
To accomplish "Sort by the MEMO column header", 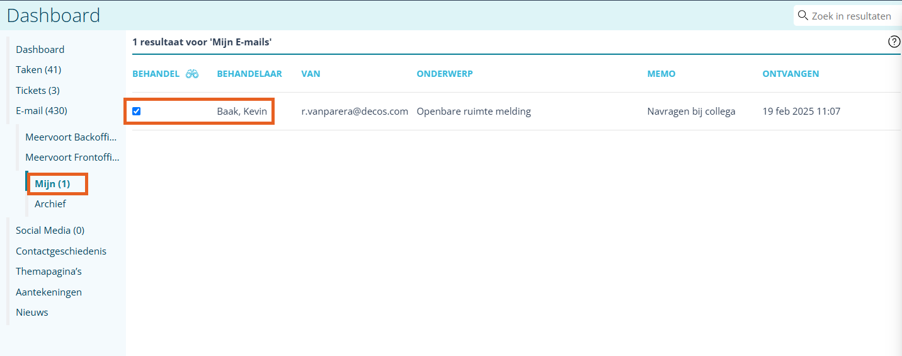I will [661, 74].
